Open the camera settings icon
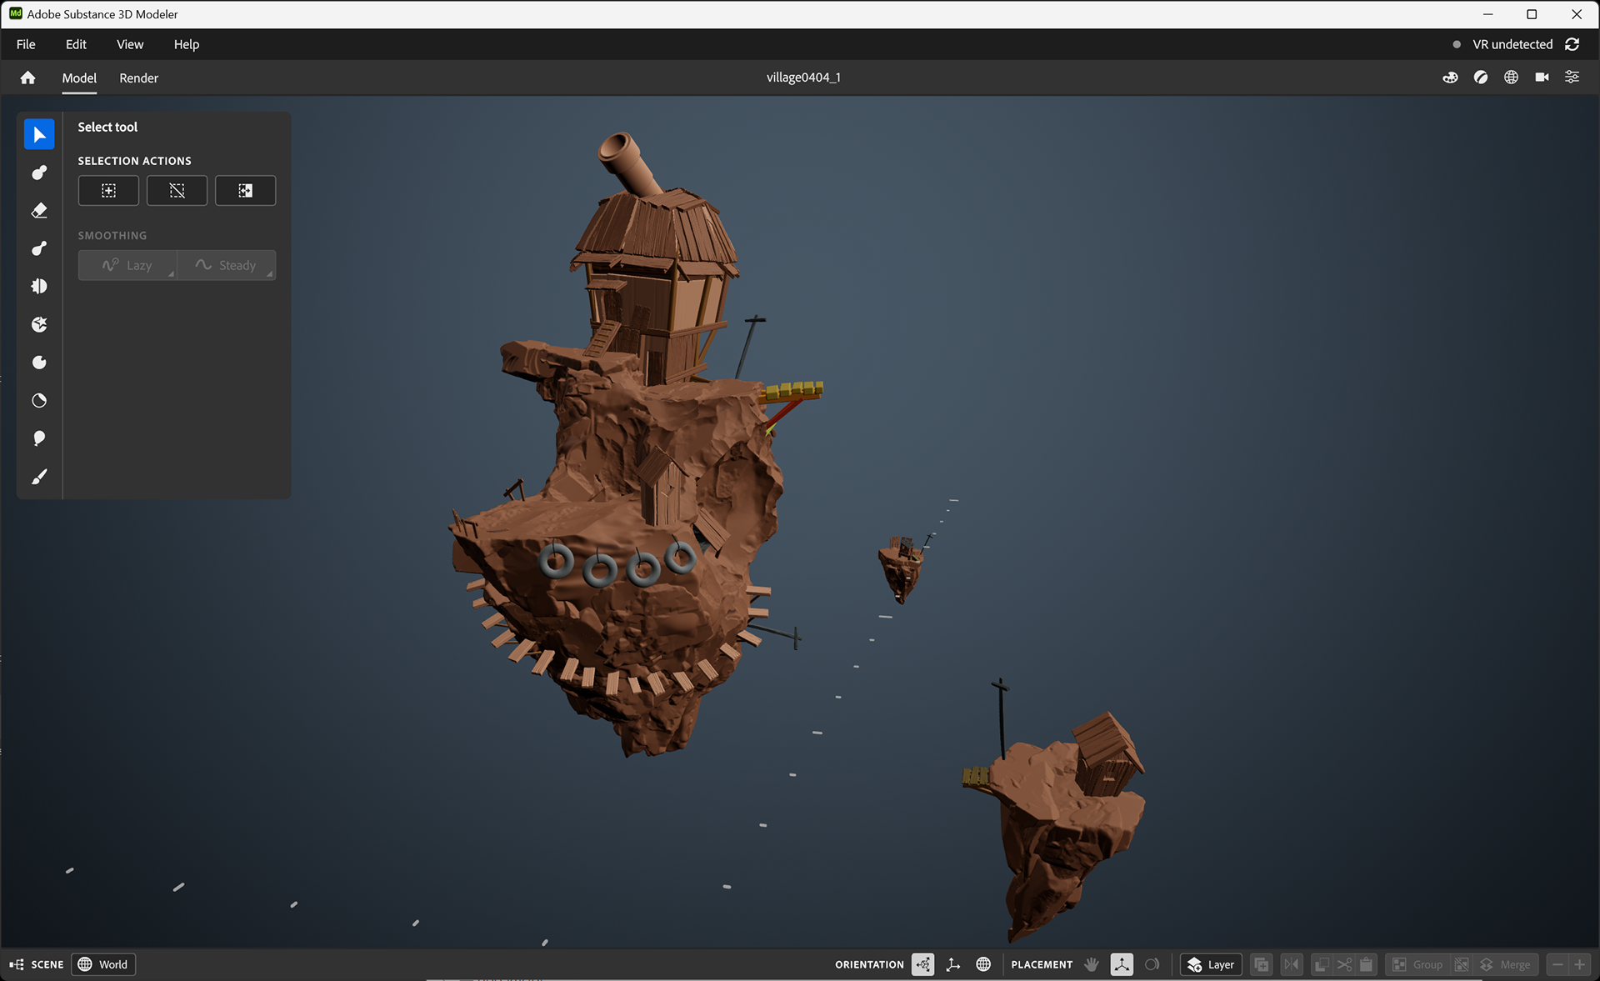The width and height of the screenshot is (1600, 981). [1542, 78]
